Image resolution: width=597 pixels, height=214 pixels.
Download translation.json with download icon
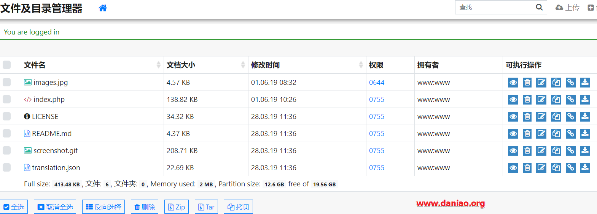coord(585,168)
